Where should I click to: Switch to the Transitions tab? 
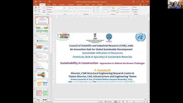(62, 5)
